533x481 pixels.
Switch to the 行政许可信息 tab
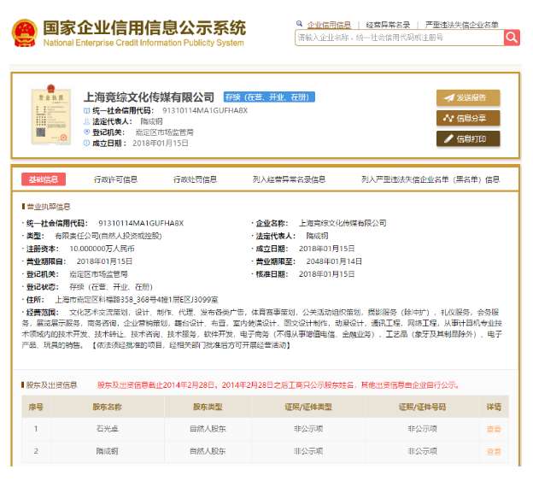(115, 179)
